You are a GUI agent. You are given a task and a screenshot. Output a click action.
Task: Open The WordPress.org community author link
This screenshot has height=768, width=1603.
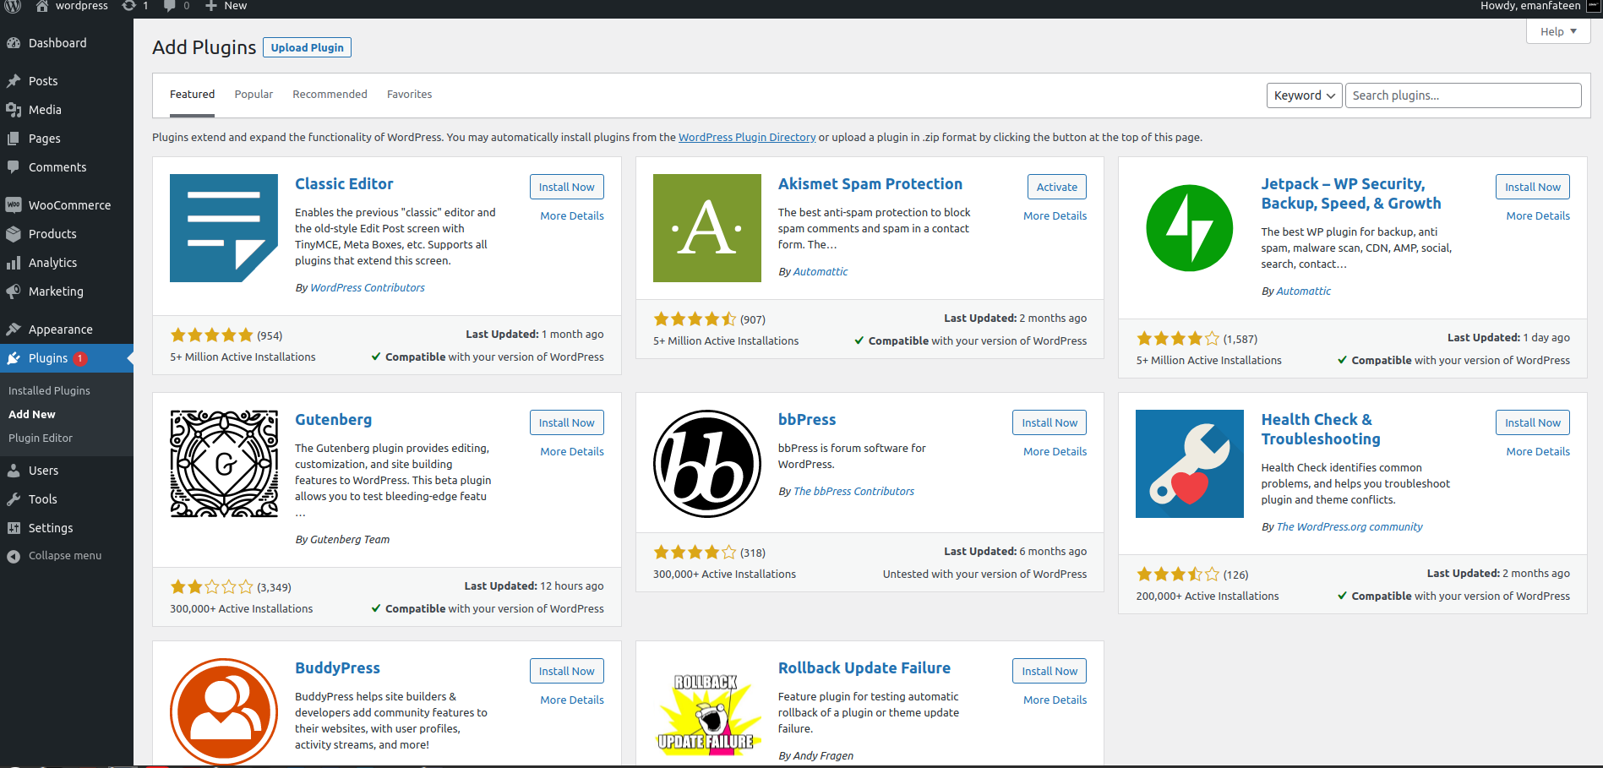point(1349,527)
